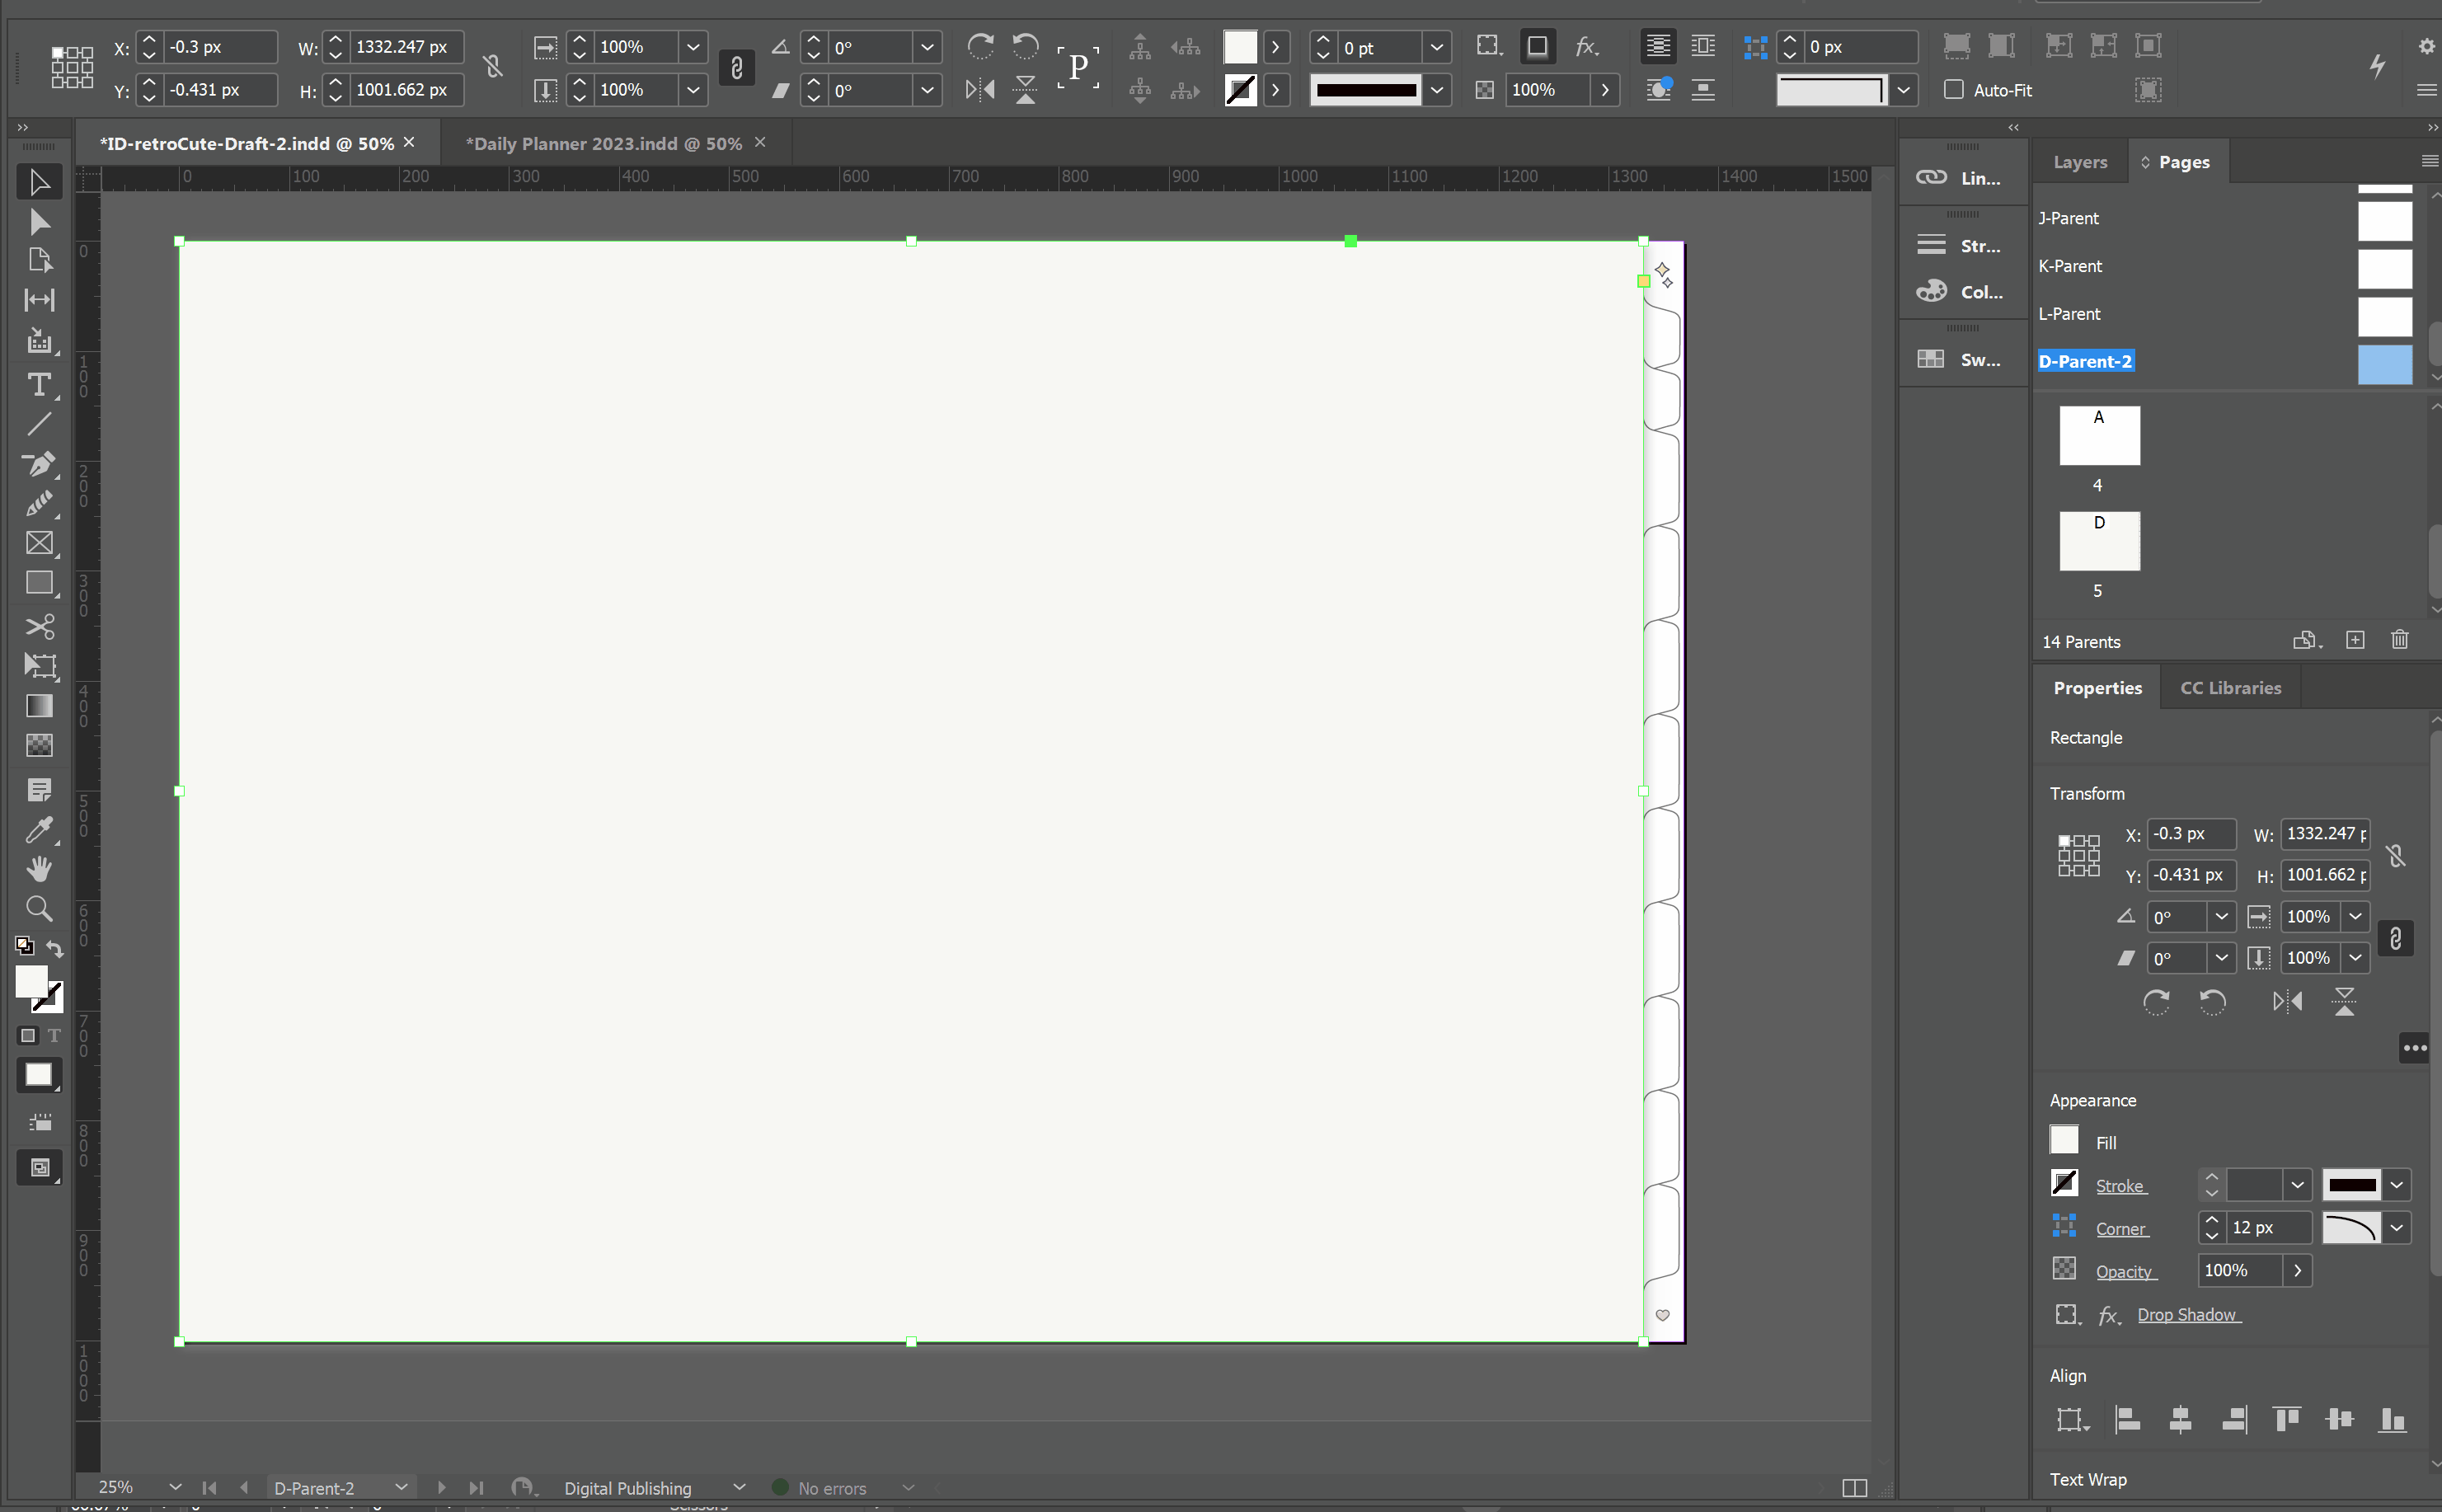Open the zoom level dropdown at 25%
2442x1512 pixels.
pos(175,1487)
